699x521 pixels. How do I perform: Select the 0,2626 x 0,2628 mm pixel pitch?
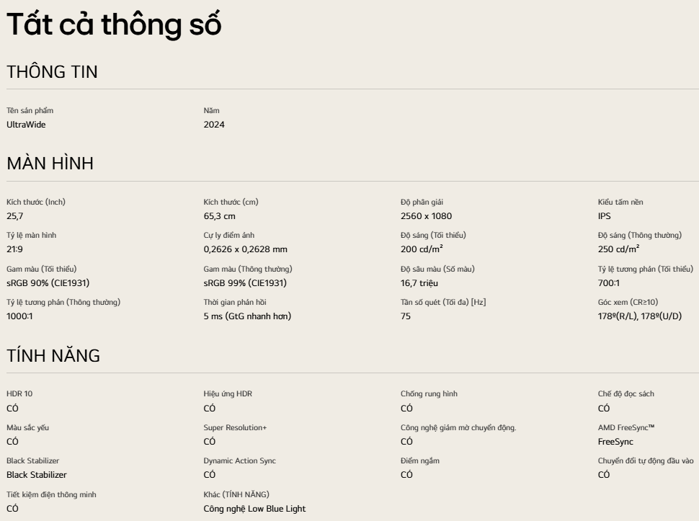click(x=246, y=249)
